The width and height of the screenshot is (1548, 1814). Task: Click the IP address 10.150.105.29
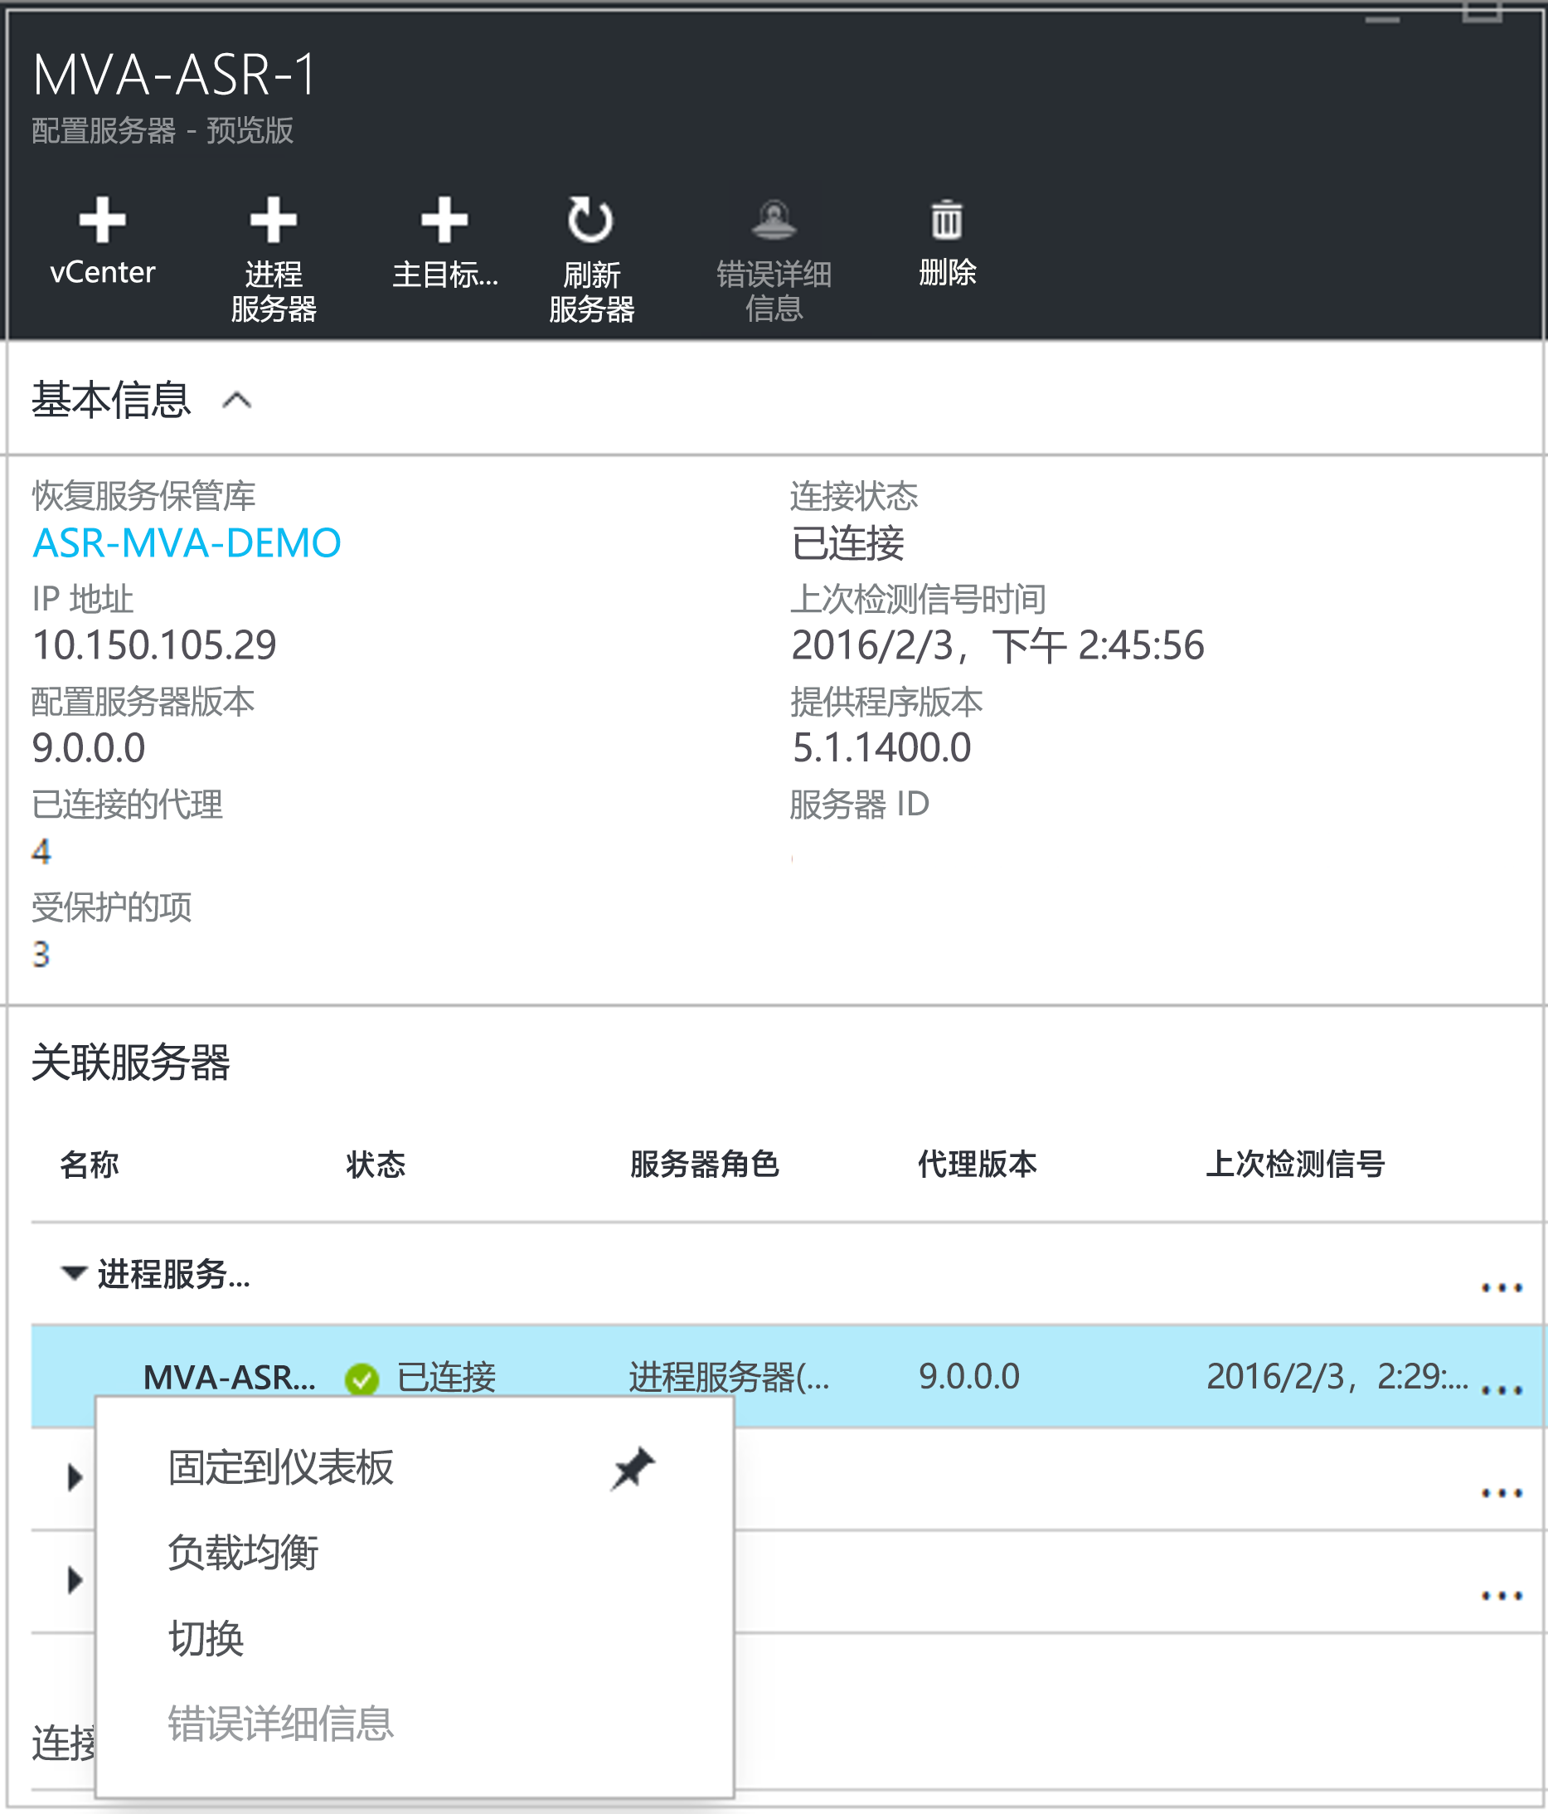(x=154, y=645)
